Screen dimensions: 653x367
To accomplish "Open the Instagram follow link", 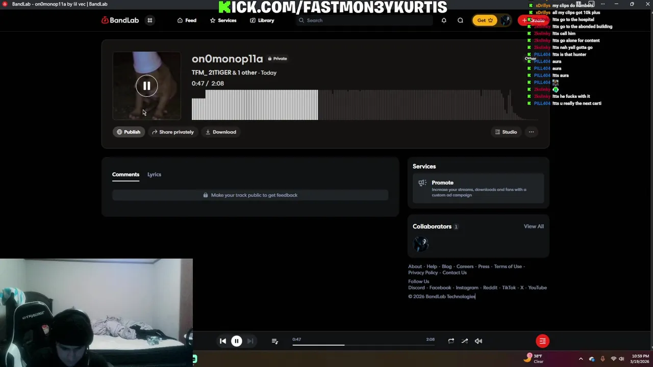I will tap(467, 287).
